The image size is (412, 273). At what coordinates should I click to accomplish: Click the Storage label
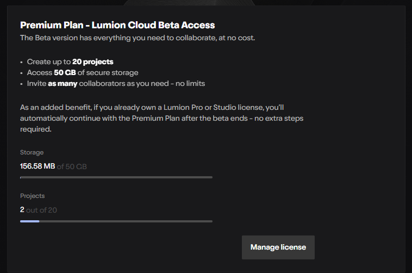point(32,152)
